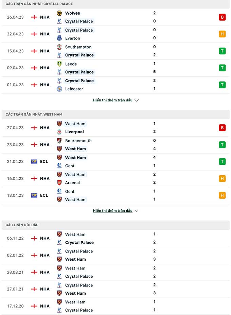This screenshot has height=315, width=231.
Task: Expand more Crystal Palace matches chevron
Action: click(137, 100)
